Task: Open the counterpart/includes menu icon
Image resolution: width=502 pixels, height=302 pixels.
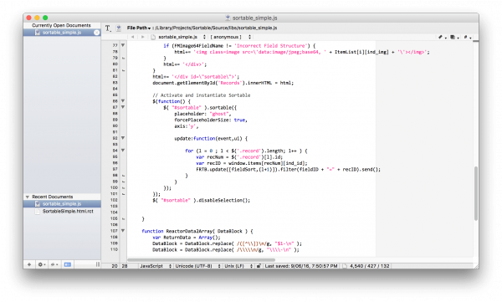Action: click(454, 37)
